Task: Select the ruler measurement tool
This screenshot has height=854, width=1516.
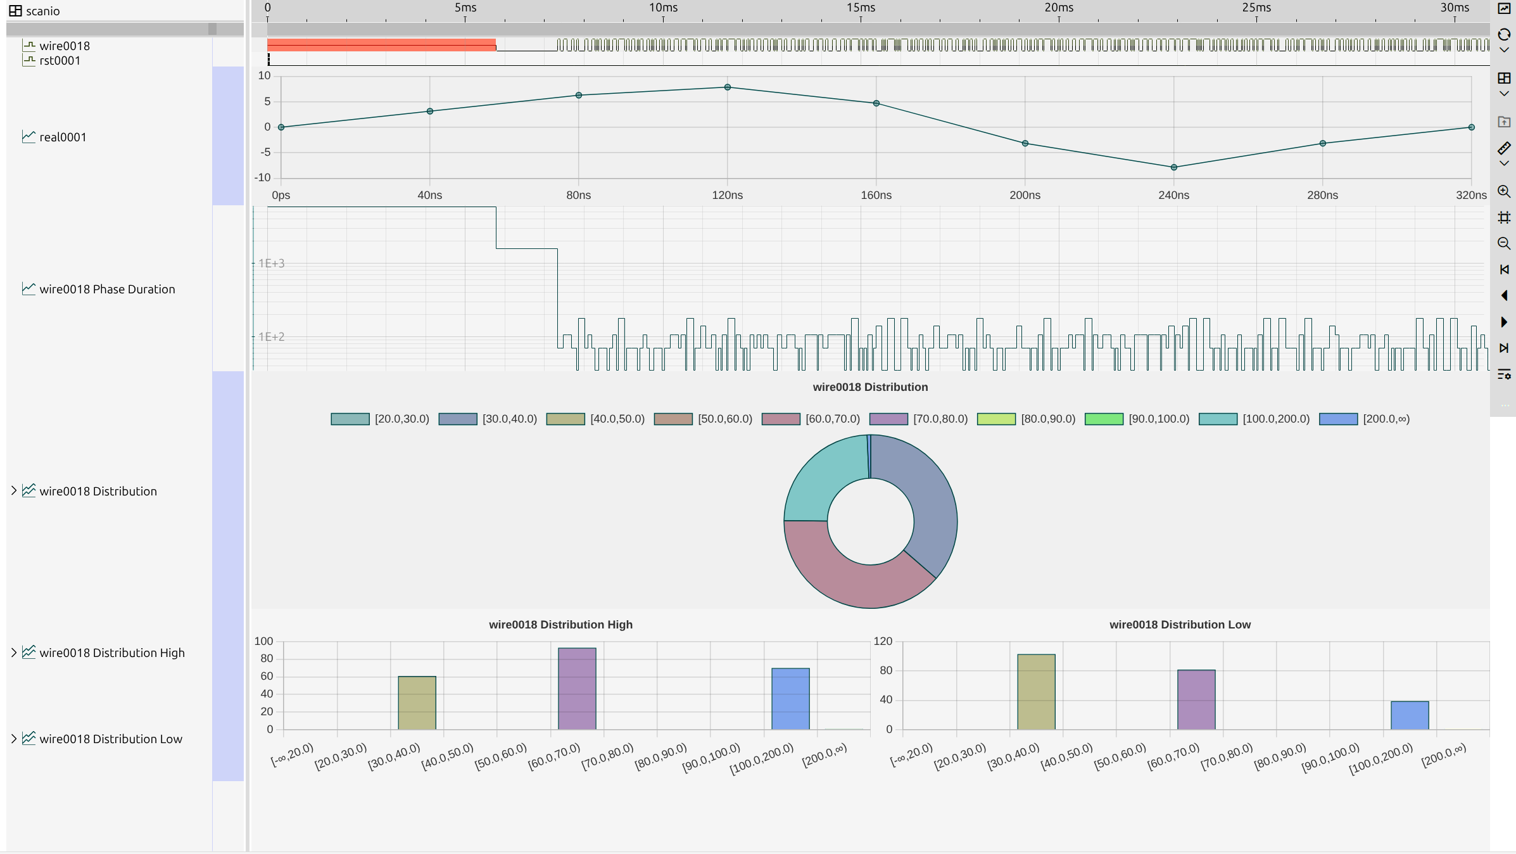Action: click(x=1504, y=148)
